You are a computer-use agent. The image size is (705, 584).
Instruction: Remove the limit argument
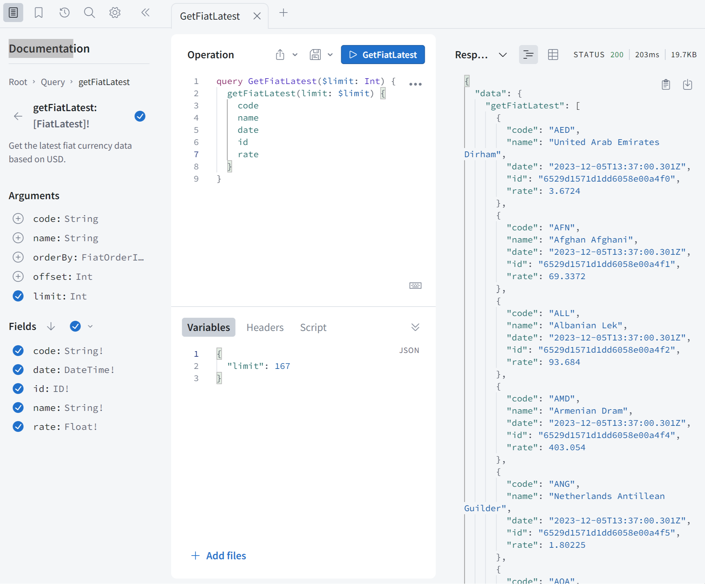click(18, 296)
